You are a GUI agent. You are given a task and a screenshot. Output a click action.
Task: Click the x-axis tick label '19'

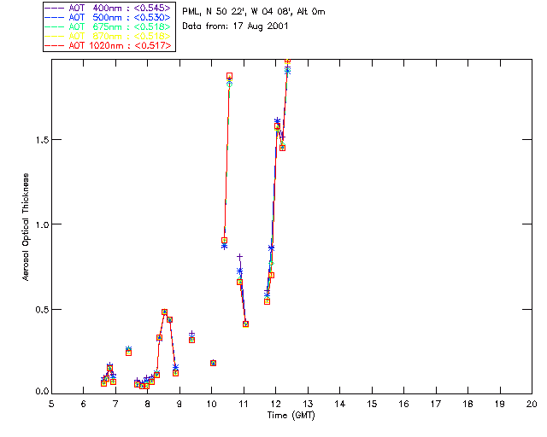[x=500, y=404]
